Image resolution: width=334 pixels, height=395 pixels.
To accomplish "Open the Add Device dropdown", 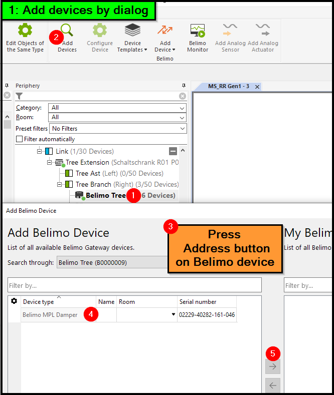I will point(165,38).
